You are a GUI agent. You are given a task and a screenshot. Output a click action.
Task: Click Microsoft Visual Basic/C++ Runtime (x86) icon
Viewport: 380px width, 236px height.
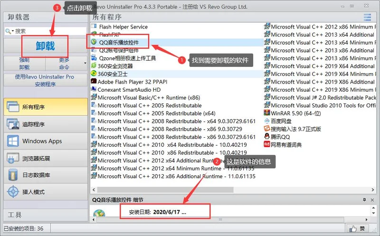94,97
